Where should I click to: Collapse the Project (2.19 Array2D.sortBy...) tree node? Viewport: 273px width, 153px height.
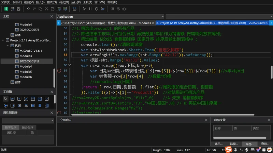(3, 40)
